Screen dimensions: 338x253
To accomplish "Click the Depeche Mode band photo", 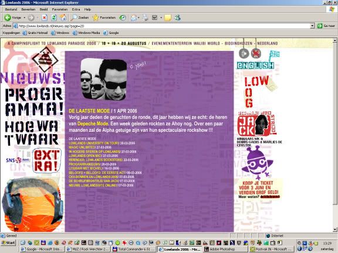I will pos(104,79).
